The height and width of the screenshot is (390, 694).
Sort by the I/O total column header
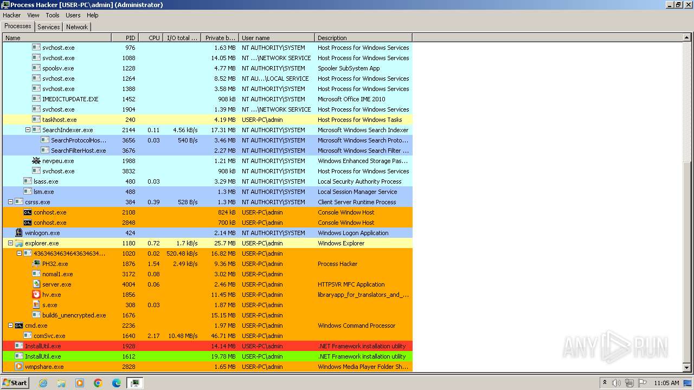click(182, 38)
